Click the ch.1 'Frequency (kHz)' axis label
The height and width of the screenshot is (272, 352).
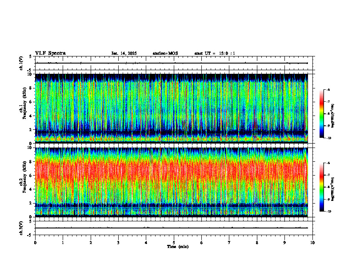point(24,104)
